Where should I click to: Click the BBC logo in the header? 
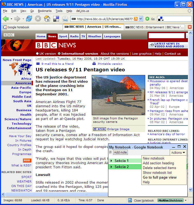[x=9, y=35]
